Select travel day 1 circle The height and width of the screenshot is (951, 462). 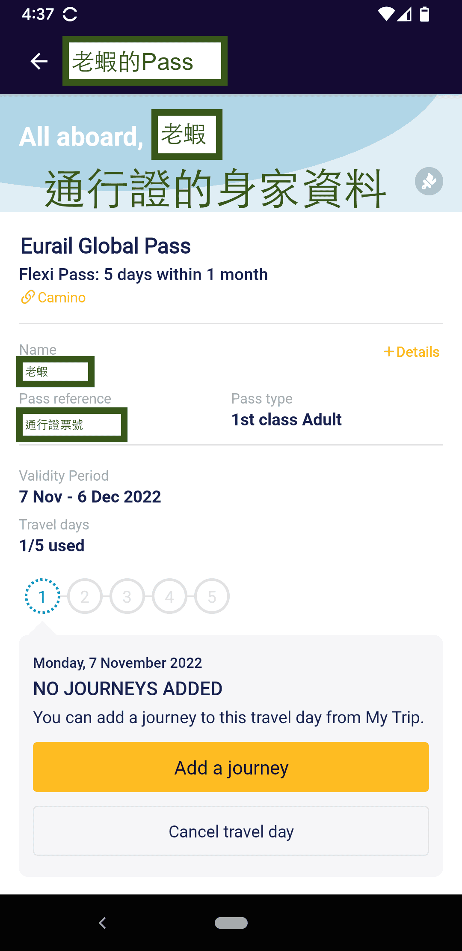[42, 596]
